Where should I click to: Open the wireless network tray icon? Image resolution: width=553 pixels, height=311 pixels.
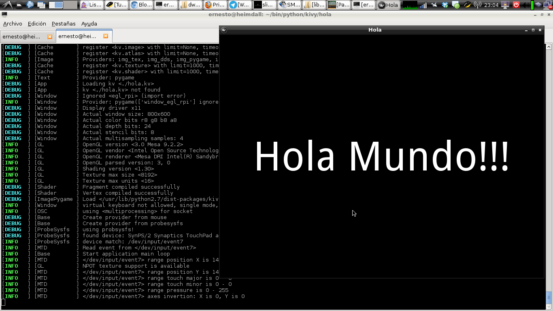[478, 5]
